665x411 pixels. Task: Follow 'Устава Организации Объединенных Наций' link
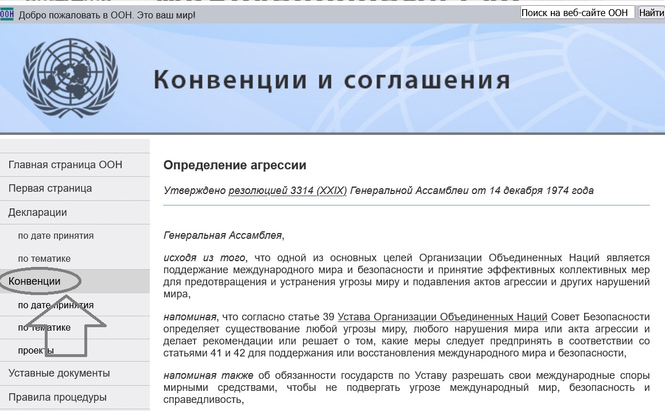[442, 317]
